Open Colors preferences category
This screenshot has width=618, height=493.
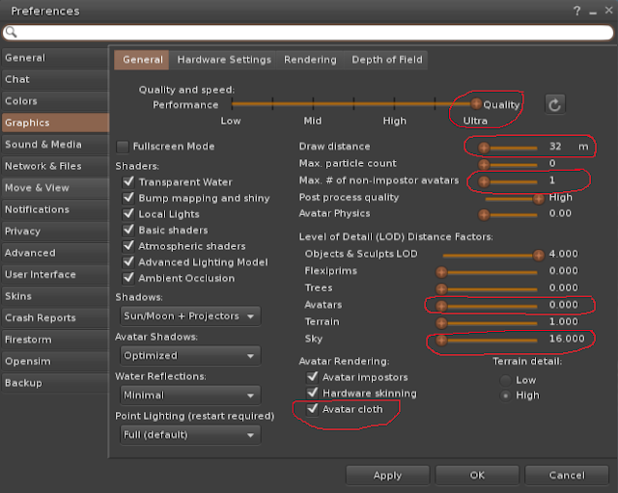tap(55, 101)
